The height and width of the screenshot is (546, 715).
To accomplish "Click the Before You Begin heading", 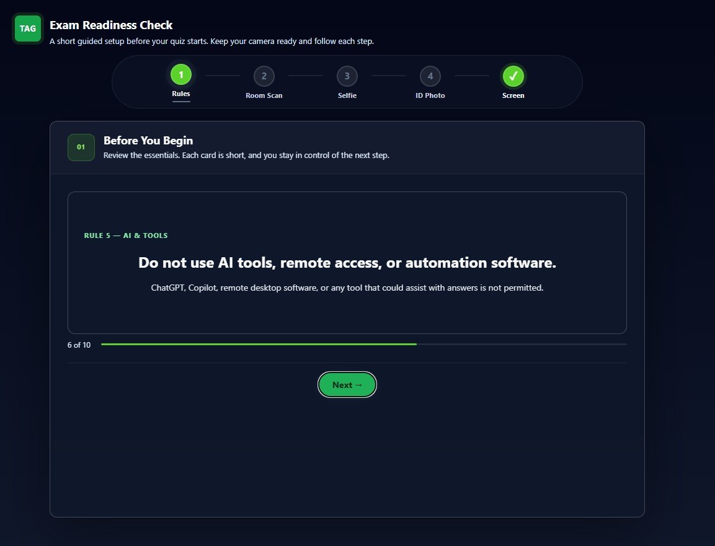I will (x=148, y=141).
